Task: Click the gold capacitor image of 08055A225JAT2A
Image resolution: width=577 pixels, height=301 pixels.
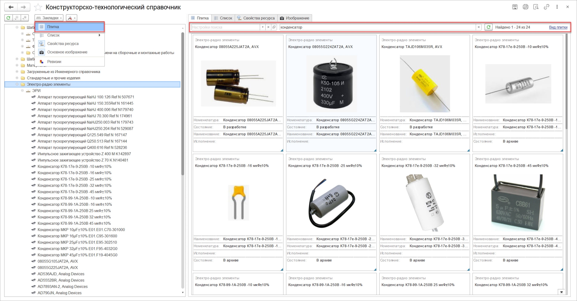Action: coord(238,84)
